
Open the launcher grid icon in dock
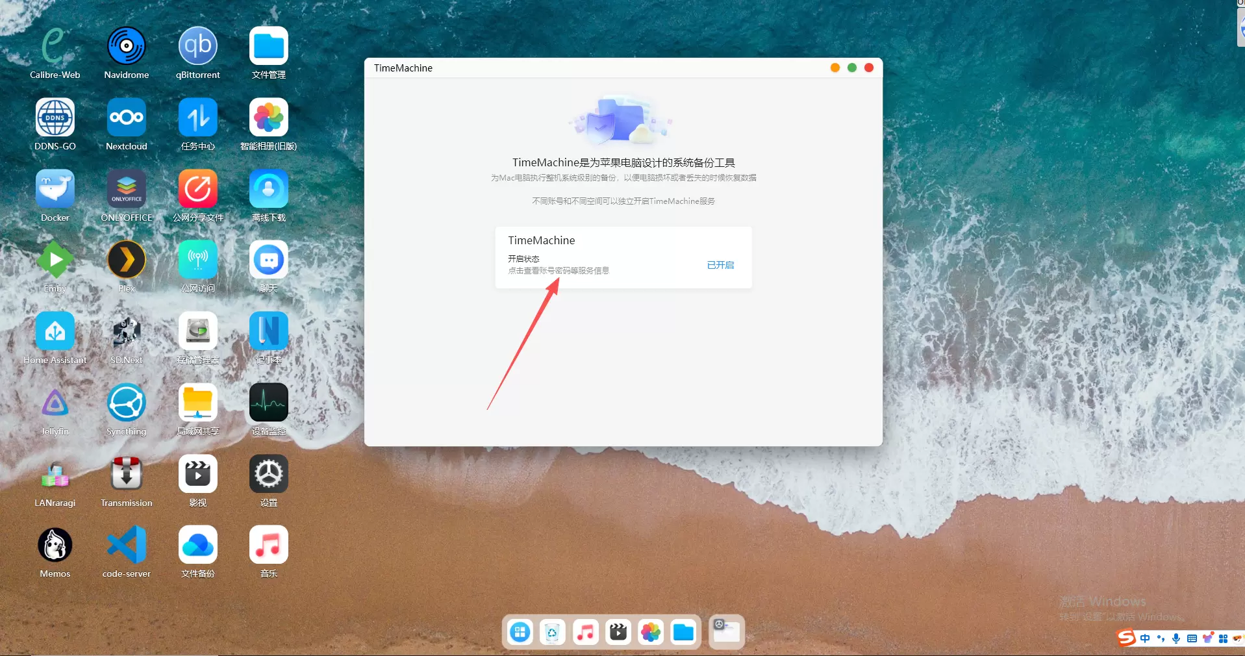click(520, 632)
